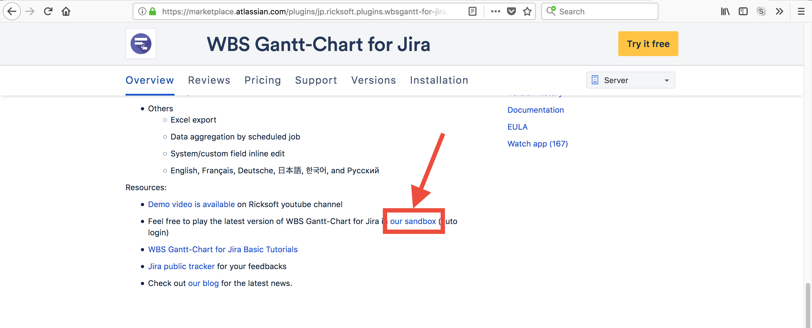Click the WBS Gantt-Chart for Jira heading
The width and height of the screenshot is (812, 328).
[318, 44]
